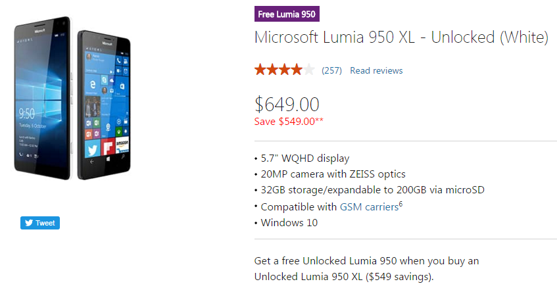Click the Windows 10 bullet item

pos(289,222)
